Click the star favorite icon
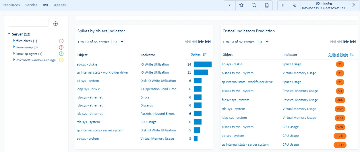 click(x=241, y=5)
